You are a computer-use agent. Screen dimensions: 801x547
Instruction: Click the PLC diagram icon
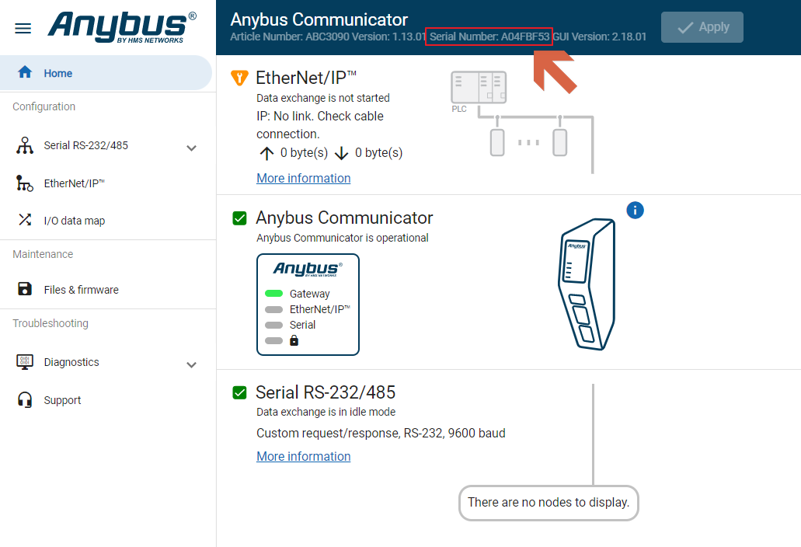[x=479, y=88]
